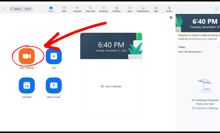The width and height of the screenshot is (220, 133).
Task: Click 'No meetings scheduled' text
Action: [205, 100]
